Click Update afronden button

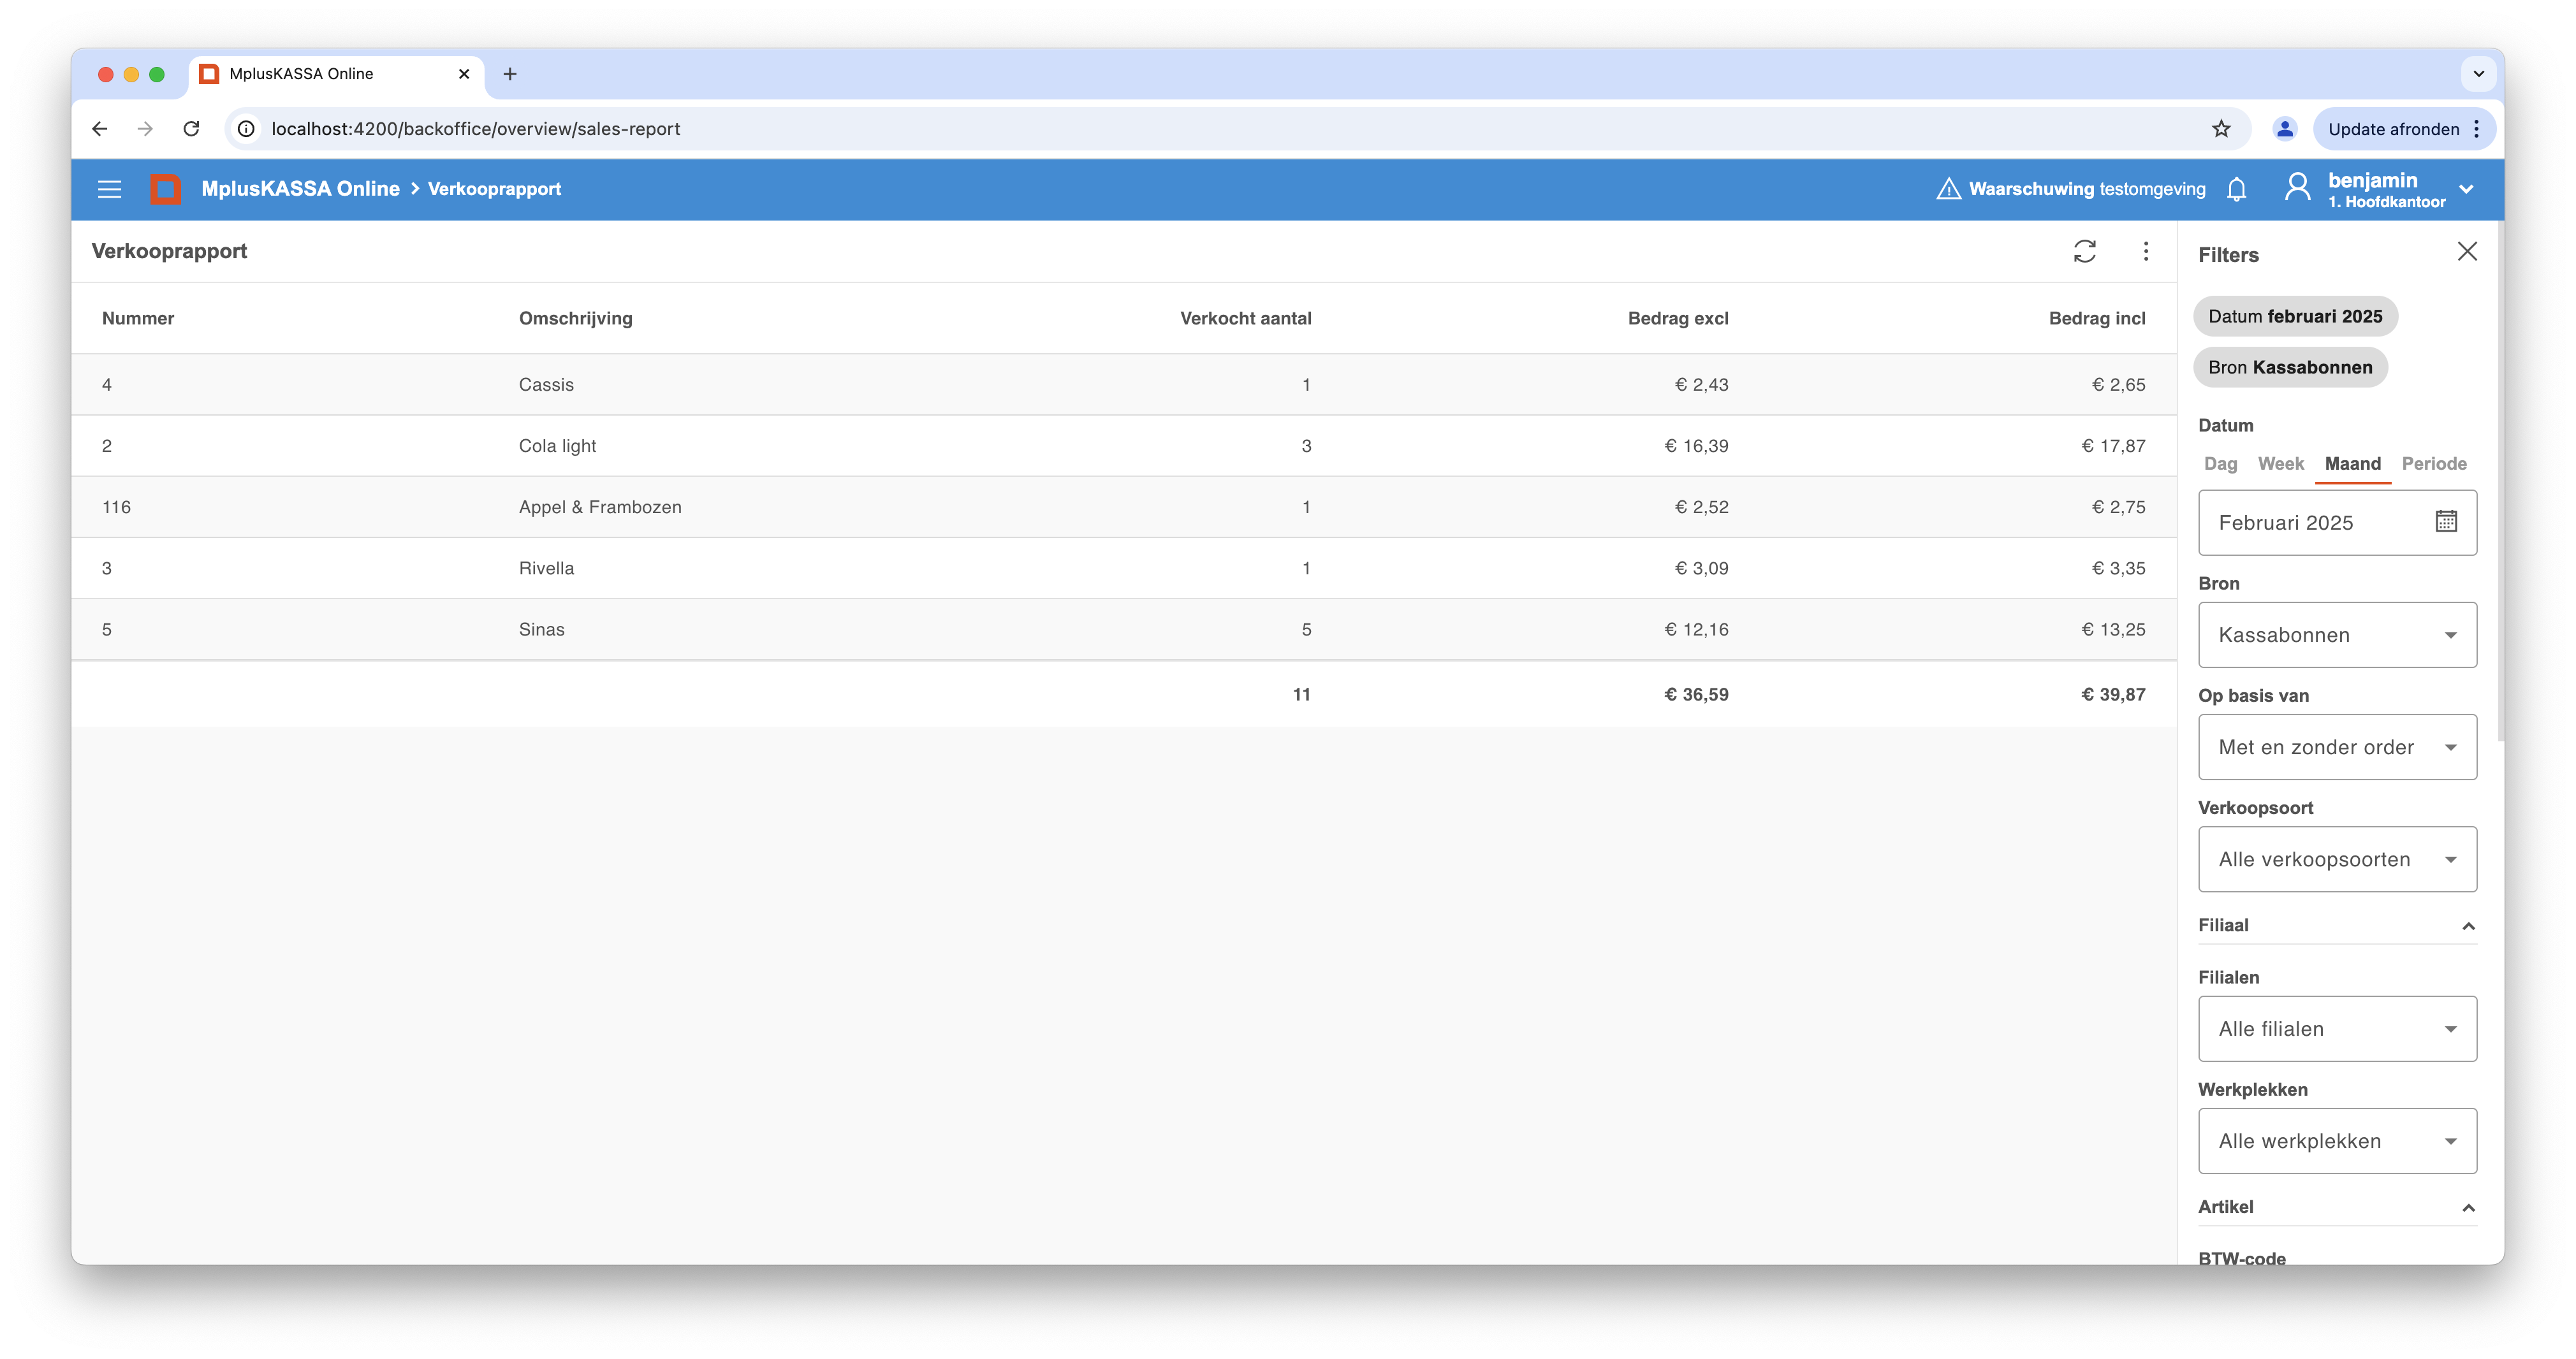pos(2393,129)
